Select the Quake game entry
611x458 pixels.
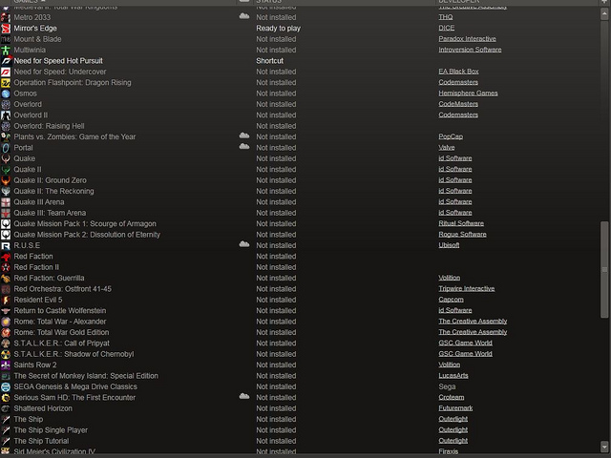[25, 159]
